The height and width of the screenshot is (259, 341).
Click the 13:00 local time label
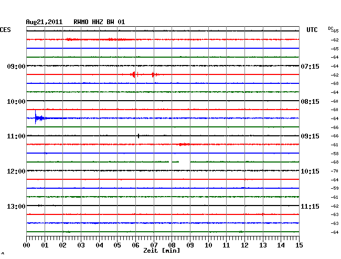pyautogui.click(x=16, y=206)
